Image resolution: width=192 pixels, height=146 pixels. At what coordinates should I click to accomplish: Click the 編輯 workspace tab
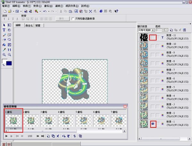tap(18, 25)
